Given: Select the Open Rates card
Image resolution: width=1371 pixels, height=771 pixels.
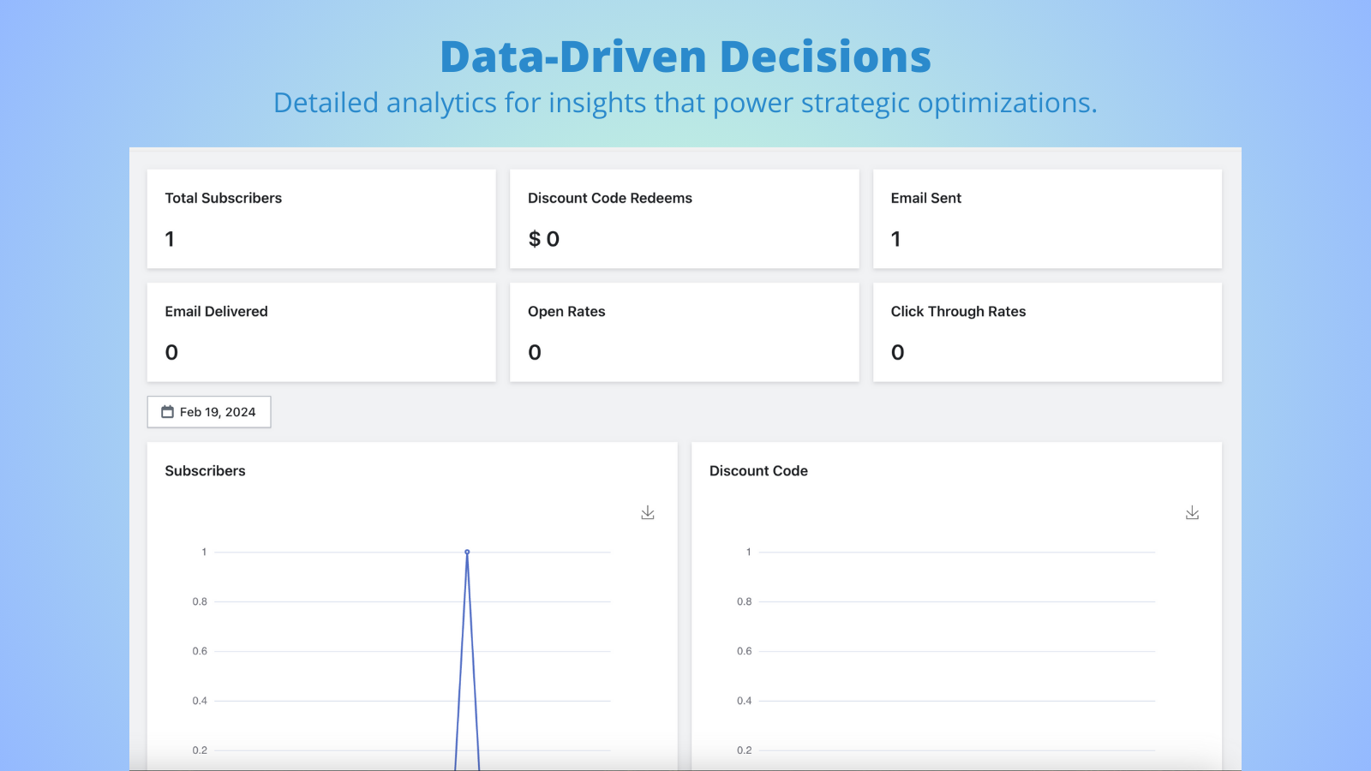Looking at the screenshot, I should 685,332.
